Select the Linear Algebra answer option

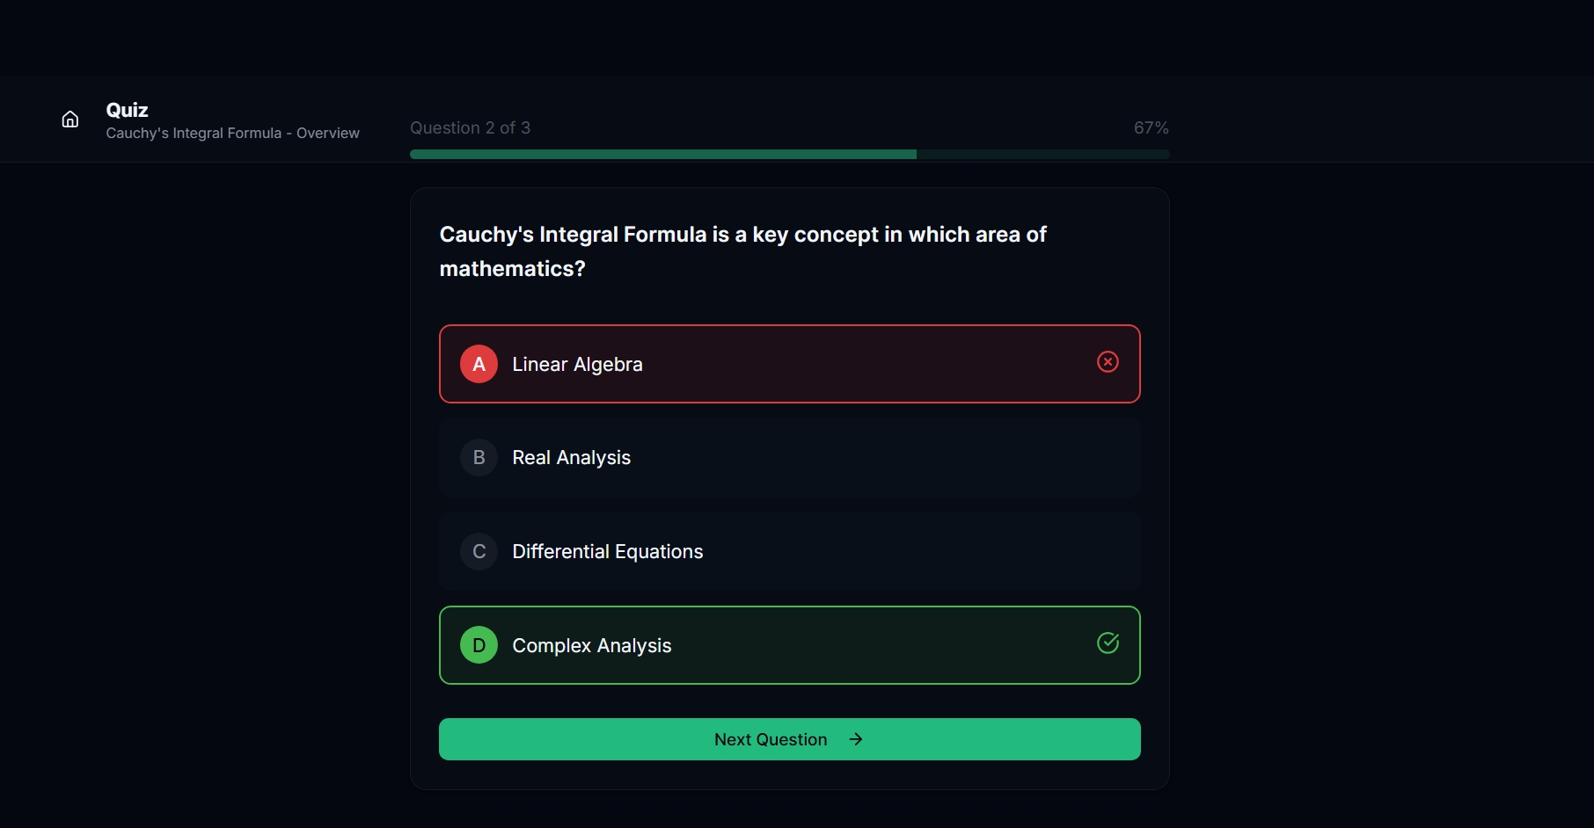pyautogui.click(x=790, y=364)
